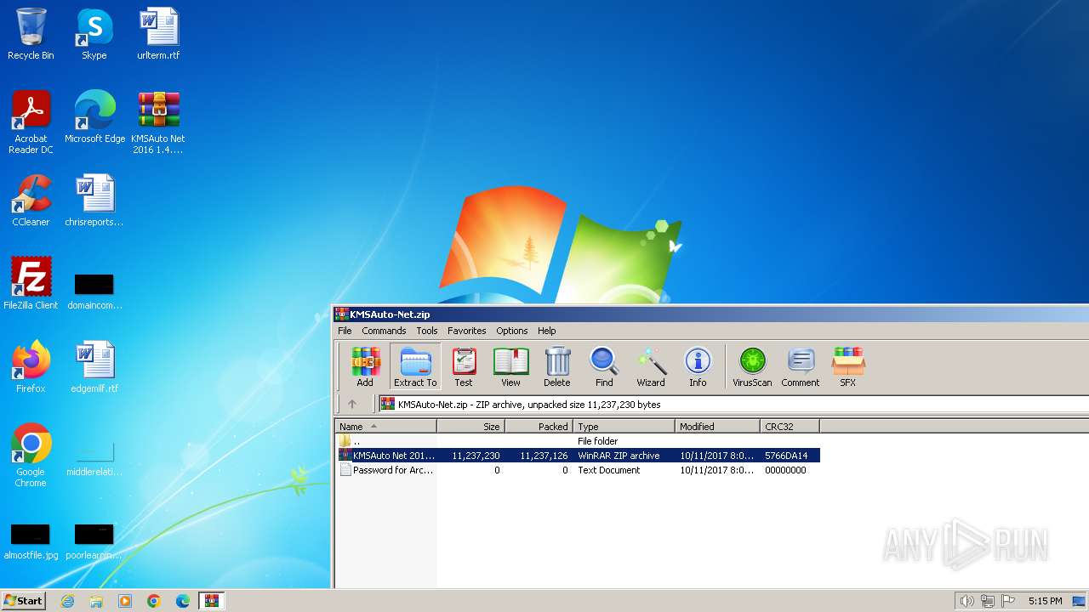Image resolution: width=1089 pixels, height=612 pixels.
Task: Select the Skype desktop shortcut
Action: [94, 34]
